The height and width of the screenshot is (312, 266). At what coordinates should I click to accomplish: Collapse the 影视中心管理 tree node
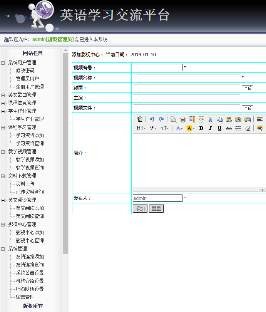[3, 225]
